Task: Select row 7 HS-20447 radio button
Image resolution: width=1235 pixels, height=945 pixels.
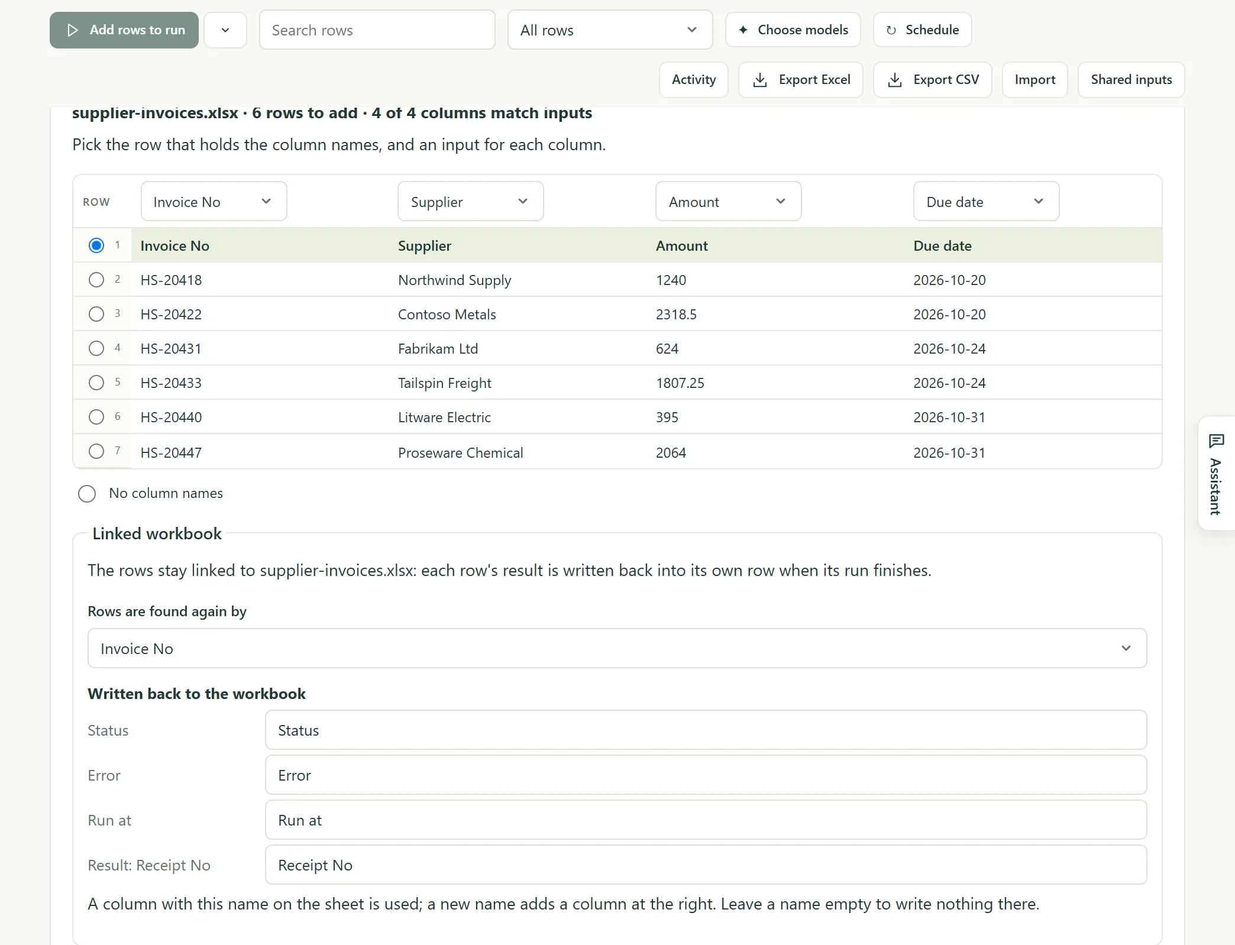Action: (96, 451)
